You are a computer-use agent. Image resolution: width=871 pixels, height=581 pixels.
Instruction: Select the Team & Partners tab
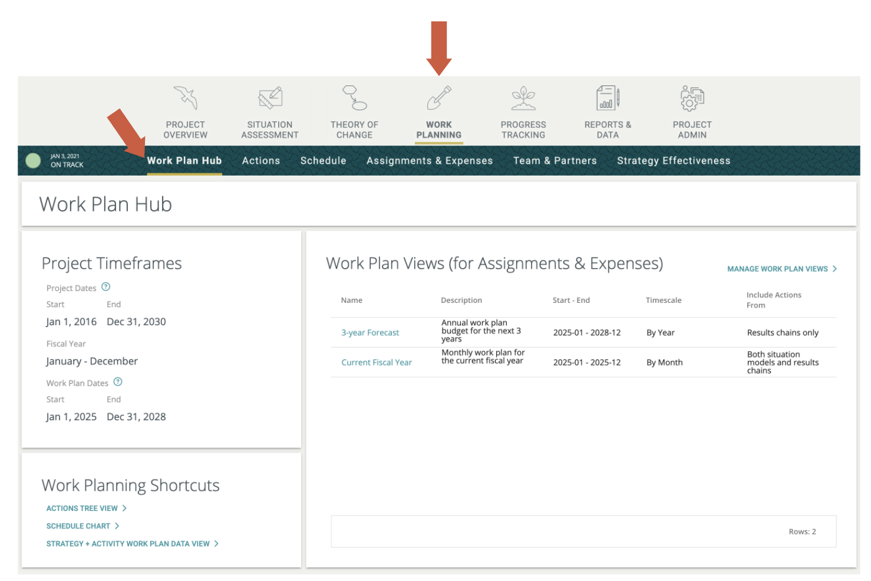click(x=555, y=161)
